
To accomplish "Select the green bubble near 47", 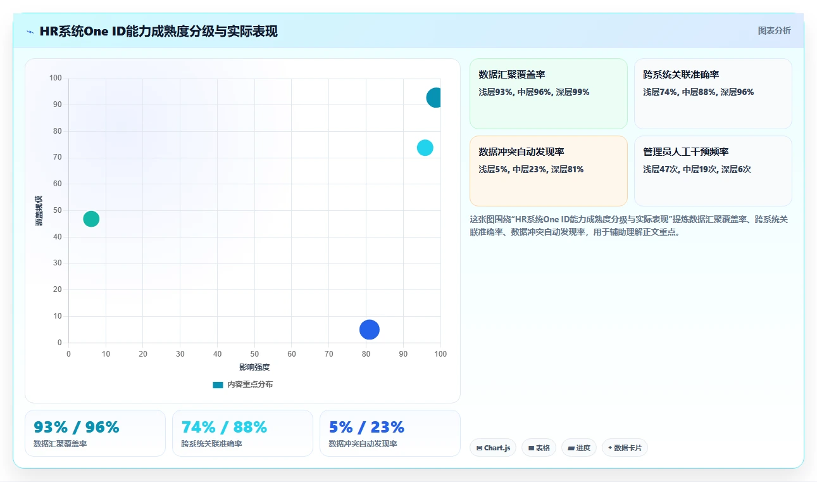I will tap(91, 219).
